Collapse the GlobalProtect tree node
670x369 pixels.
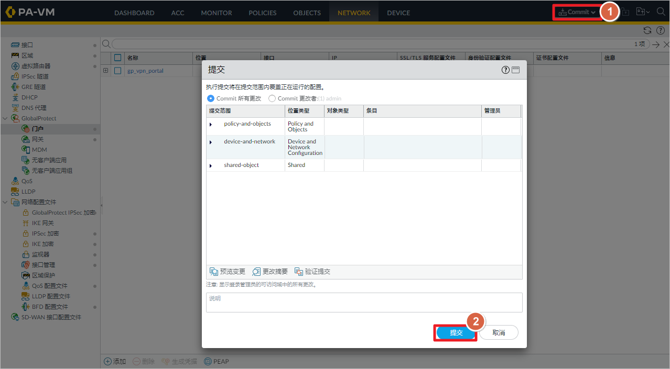point(5,118)
